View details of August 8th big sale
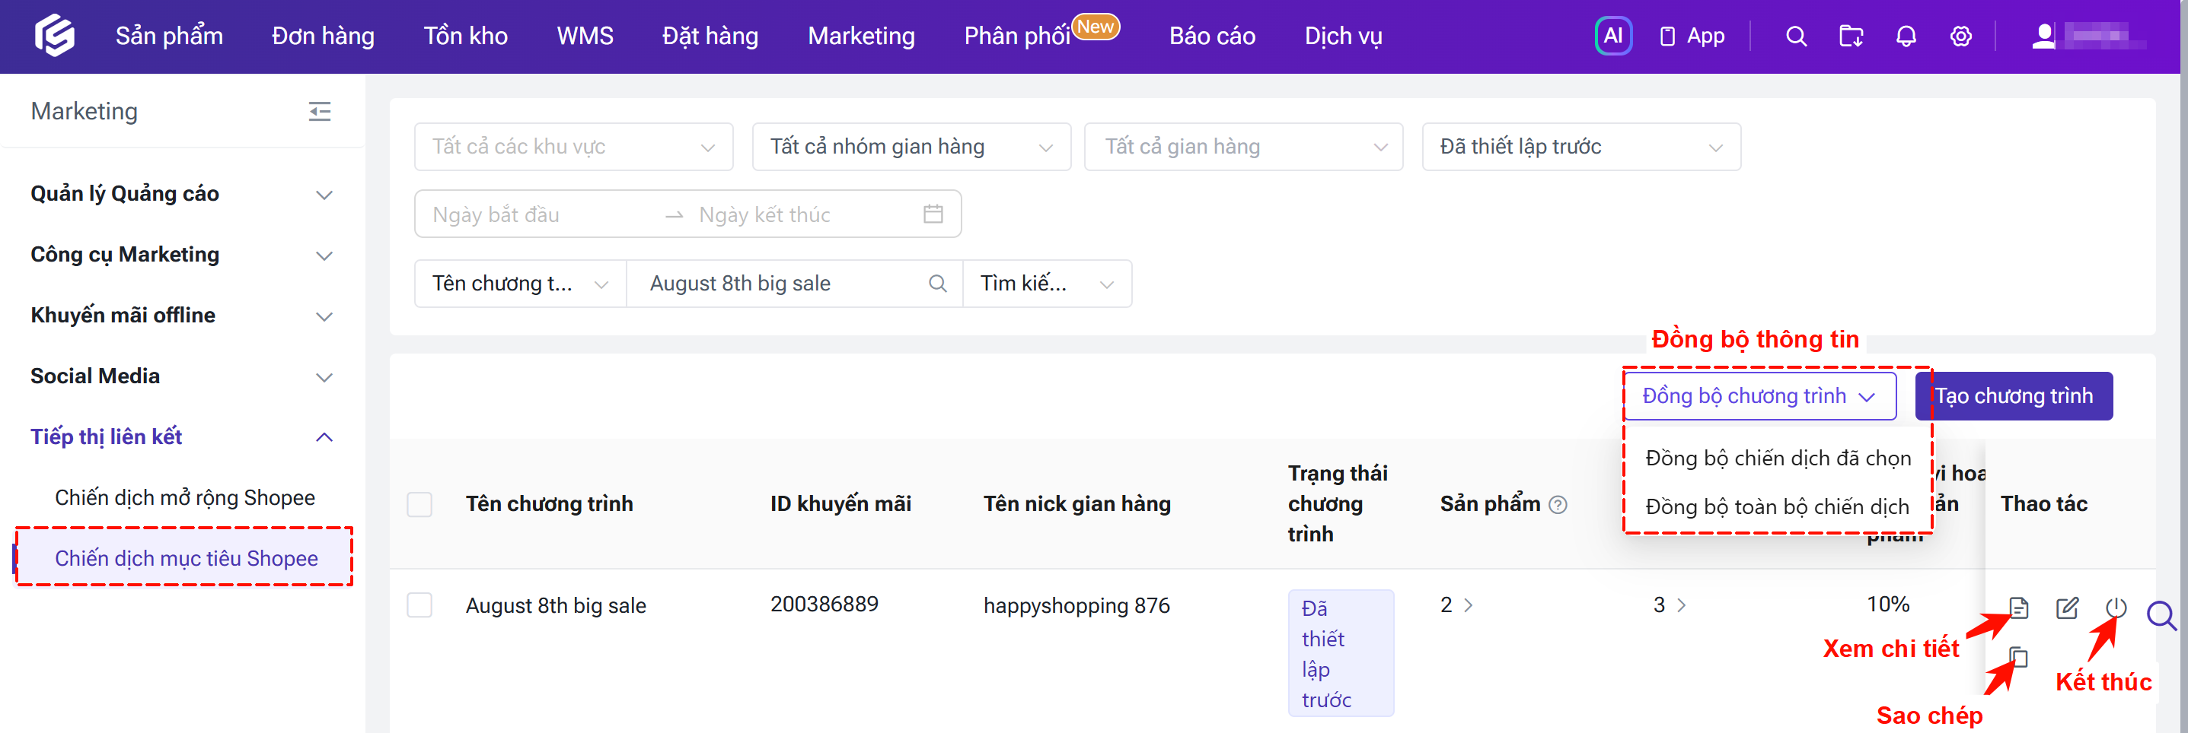 (2018, 608)
